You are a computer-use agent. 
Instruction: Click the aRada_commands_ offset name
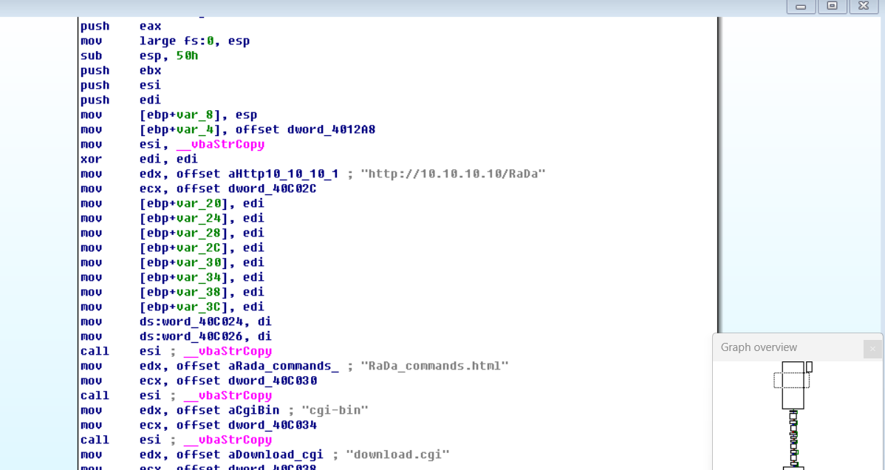(284, 366)
